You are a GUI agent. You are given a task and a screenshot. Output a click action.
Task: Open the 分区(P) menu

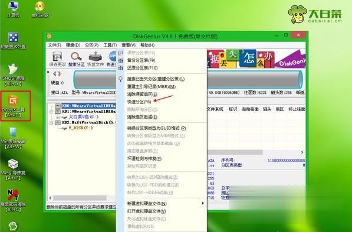tap(92, 45)
